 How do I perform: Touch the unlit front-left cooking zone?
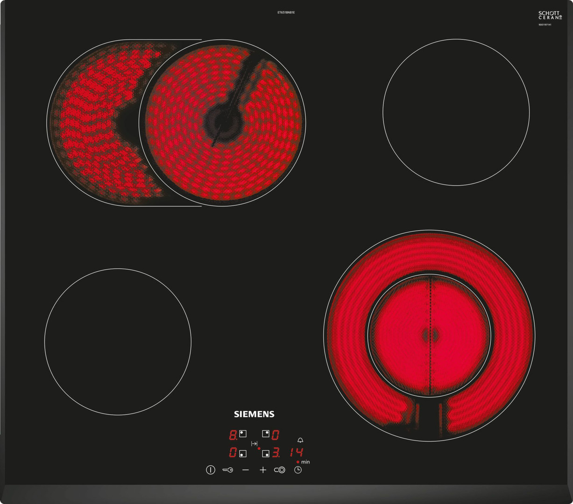click(x=118, y=342)
